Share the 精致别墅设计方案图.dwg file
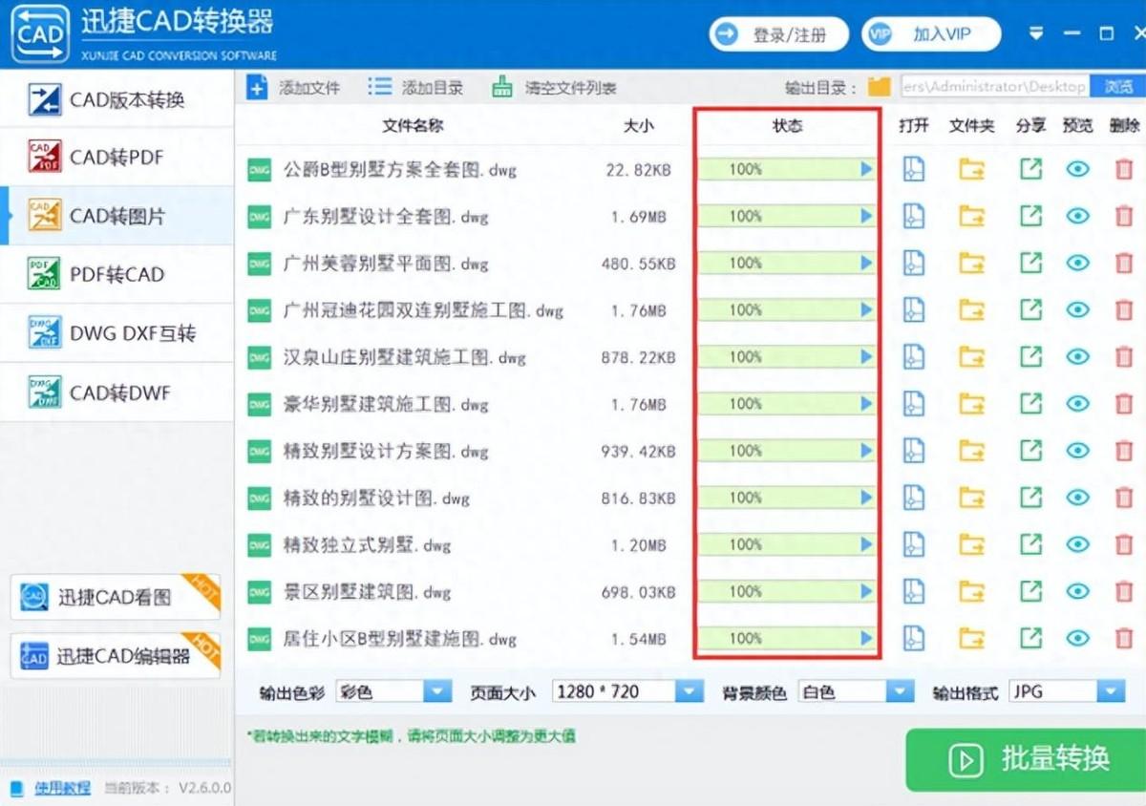 click(x=1030, y=451)
